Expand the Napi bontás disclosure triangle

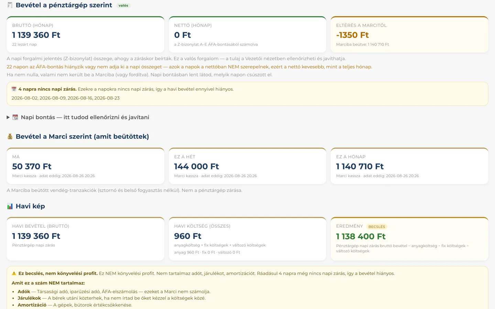coord(8,117)
